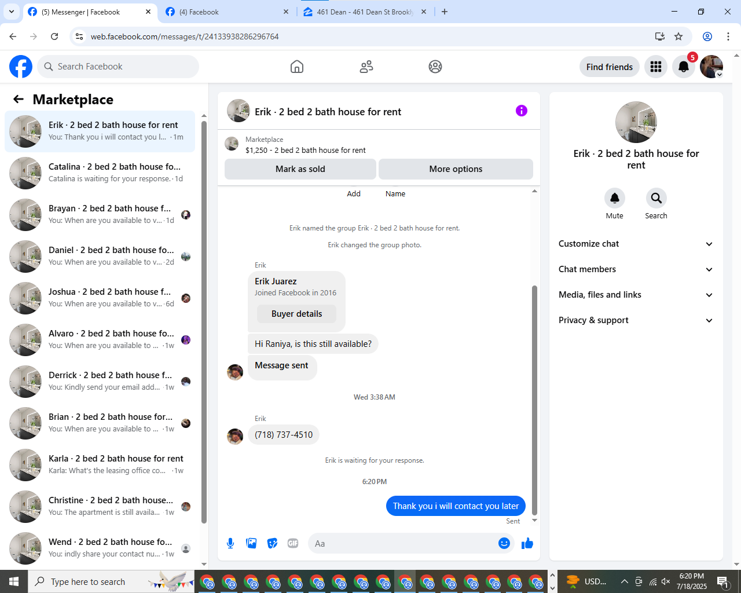
Task: Mute this conversation bell icon
Action: (x=615, y=198)
